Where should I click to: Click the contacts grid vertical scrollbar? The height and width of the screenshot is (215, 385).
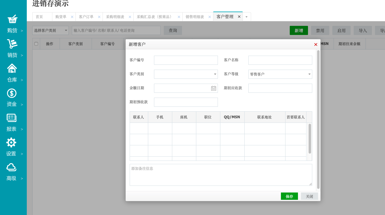coord(310,138)
